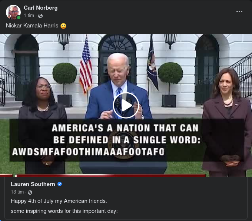Play the shared video

click(x=126, y=105)
